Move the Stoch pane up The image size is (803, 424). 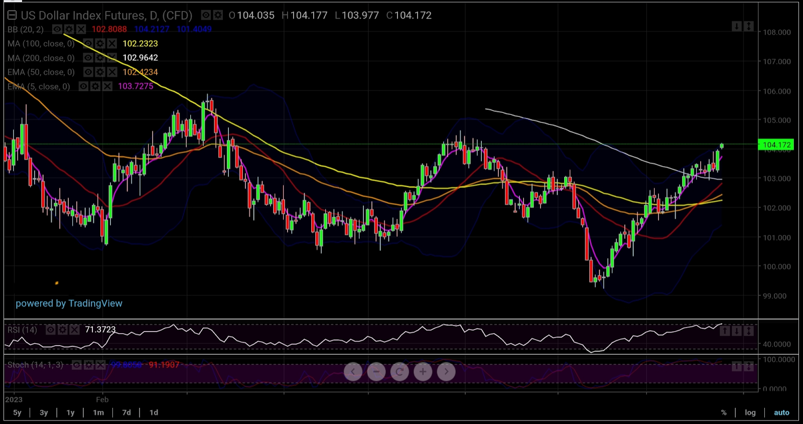click(736, 366)
